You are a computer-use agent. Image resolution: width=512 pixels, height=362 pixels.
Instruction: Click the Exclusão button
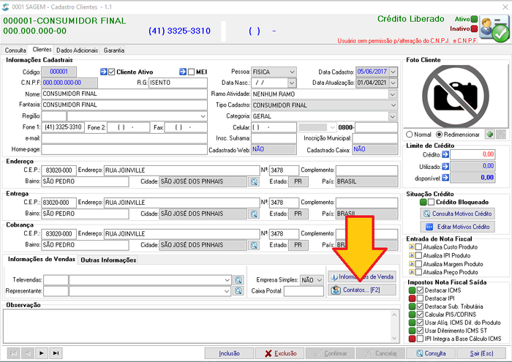(x=280, y=353)
